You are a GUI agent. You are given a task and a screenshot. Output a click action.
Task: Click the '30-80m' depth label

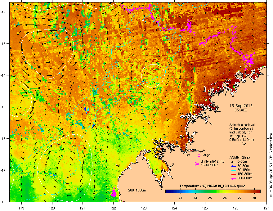coord(243,166)
